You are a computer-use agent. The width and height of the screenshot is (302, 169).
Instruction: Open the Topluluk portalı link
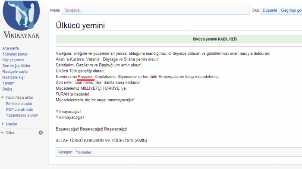click(15, 54)
